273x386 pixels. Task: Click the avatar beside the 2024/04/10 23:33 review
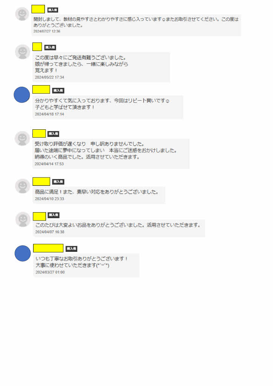(23, 186)
